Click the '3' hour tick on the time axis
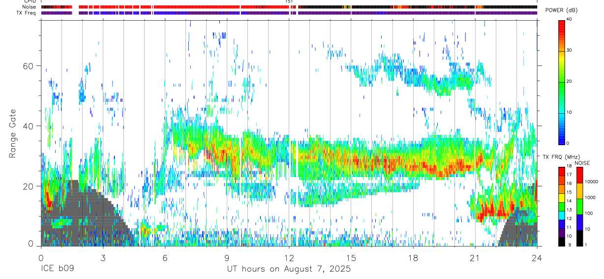The height and width of the screenshot is (279, 604). click(103, 257)
